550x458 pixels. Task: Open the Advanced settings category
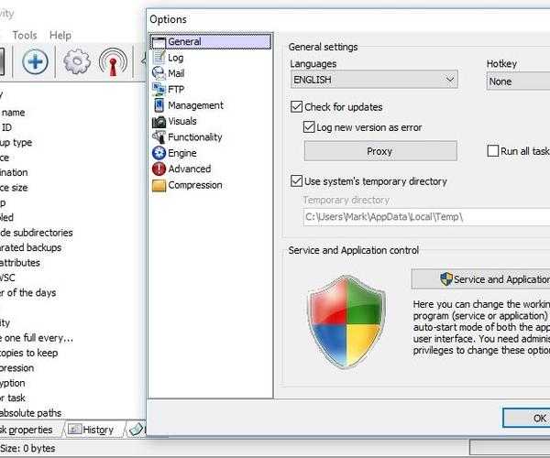[x=189, y=169]
